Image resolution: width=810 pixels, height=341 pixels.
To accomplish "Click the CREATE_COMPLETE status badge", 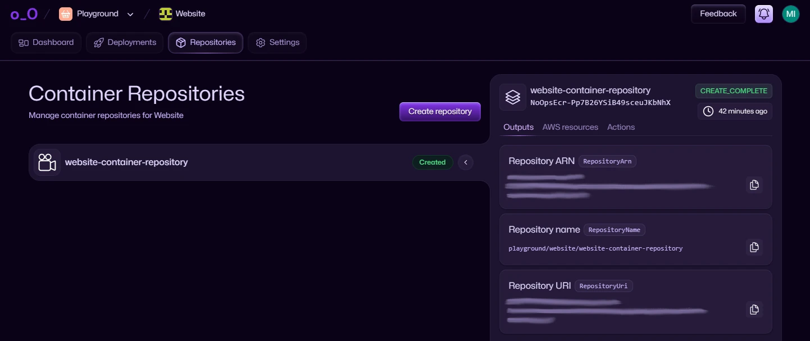I will click(x=734, y=91).
